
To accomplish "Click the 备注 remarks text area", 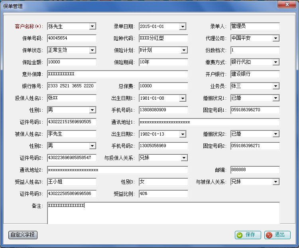I will (163, 213).
